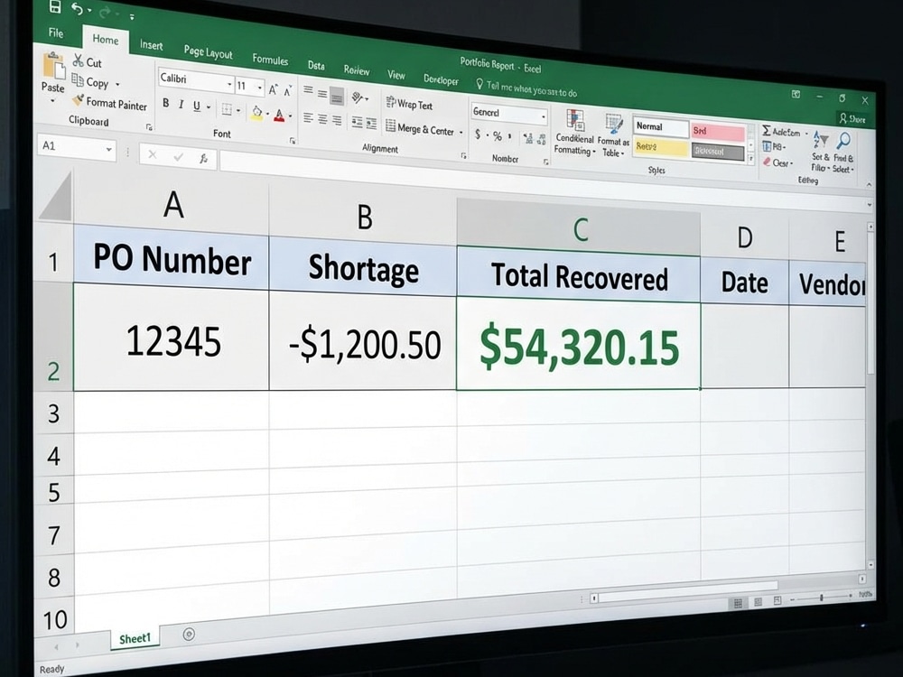
Task: Apply the Normal cell style
Action: [660, 127]
